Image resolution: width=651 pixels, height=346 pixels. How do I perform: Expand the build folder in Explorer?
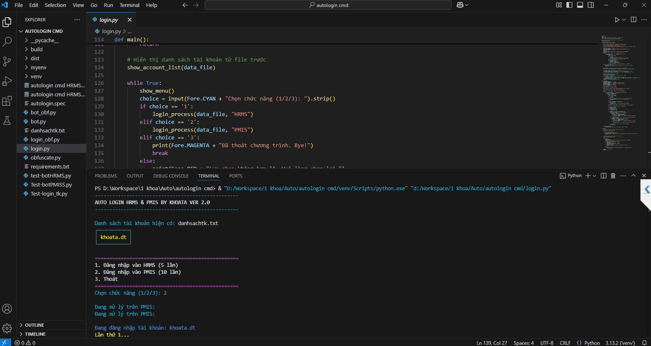click(37, 49)
